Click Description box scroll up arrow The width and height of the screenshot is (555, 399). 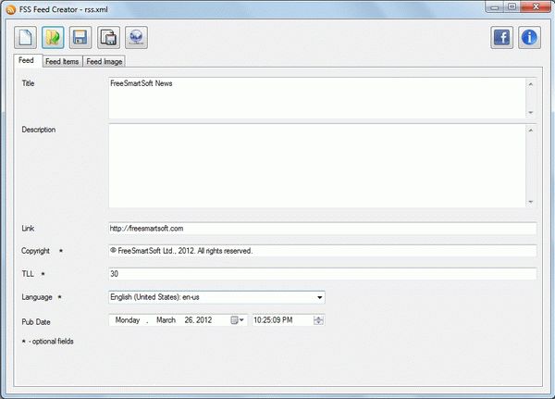click(x=531, y=131)
